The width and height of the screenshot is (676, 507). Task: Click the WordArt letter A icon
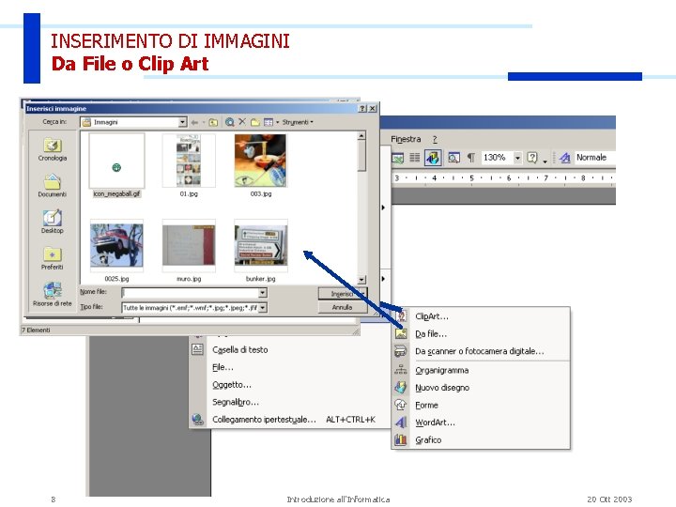point(401,422)
